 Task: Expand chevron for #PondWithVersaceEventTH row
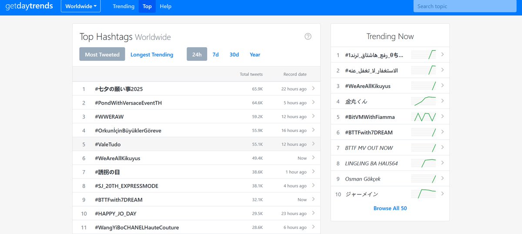click(x=314, y=102)
